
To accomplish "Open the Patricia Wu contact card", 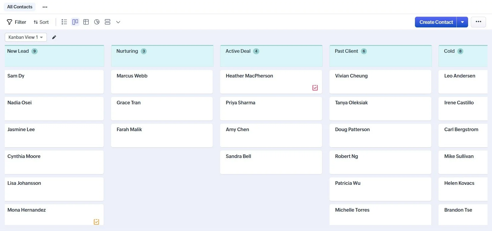I will 380,189.
